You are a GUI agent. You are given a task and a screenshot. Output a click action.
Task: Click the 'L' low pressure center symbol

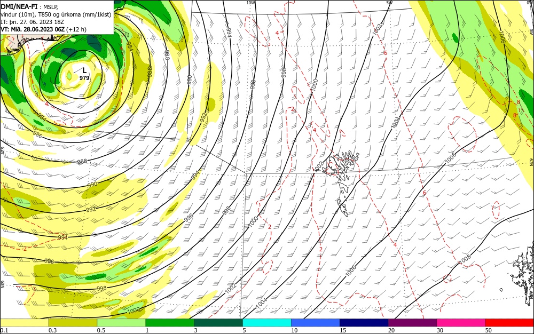(x=84, y=70)
